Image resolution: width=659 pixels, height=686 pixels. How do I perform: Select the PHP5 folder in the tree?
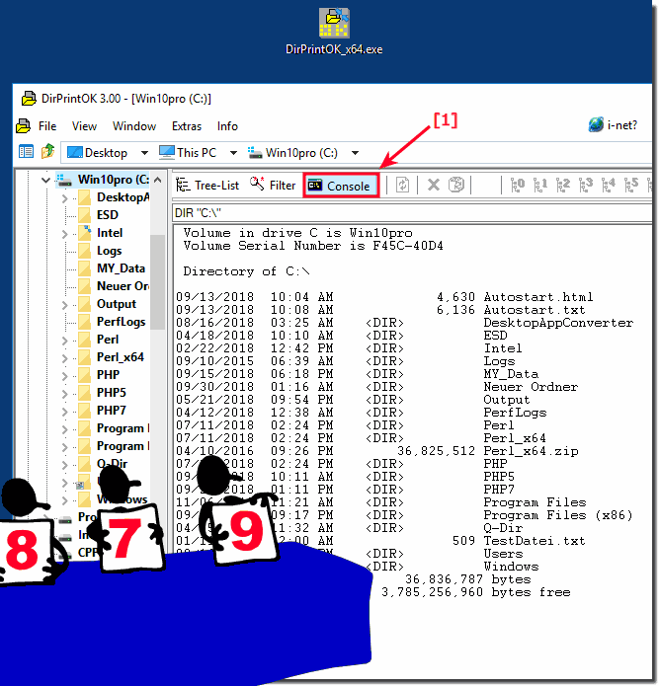112,393
